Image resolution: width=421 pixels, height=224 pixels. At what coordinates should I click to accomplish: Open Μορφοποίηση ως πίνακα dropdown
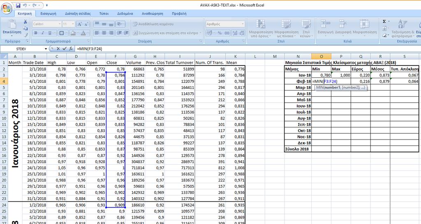[x=287, y=29]
